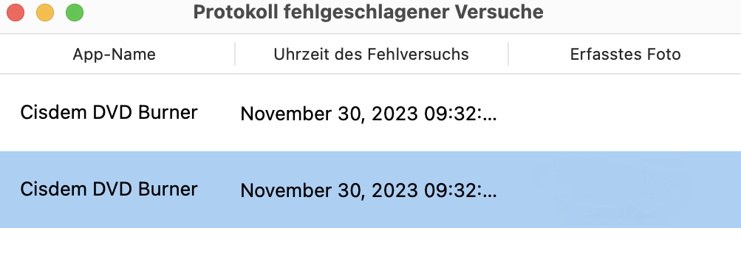Close the failed attempts log window
741x276 pixels.
point(16,13)
